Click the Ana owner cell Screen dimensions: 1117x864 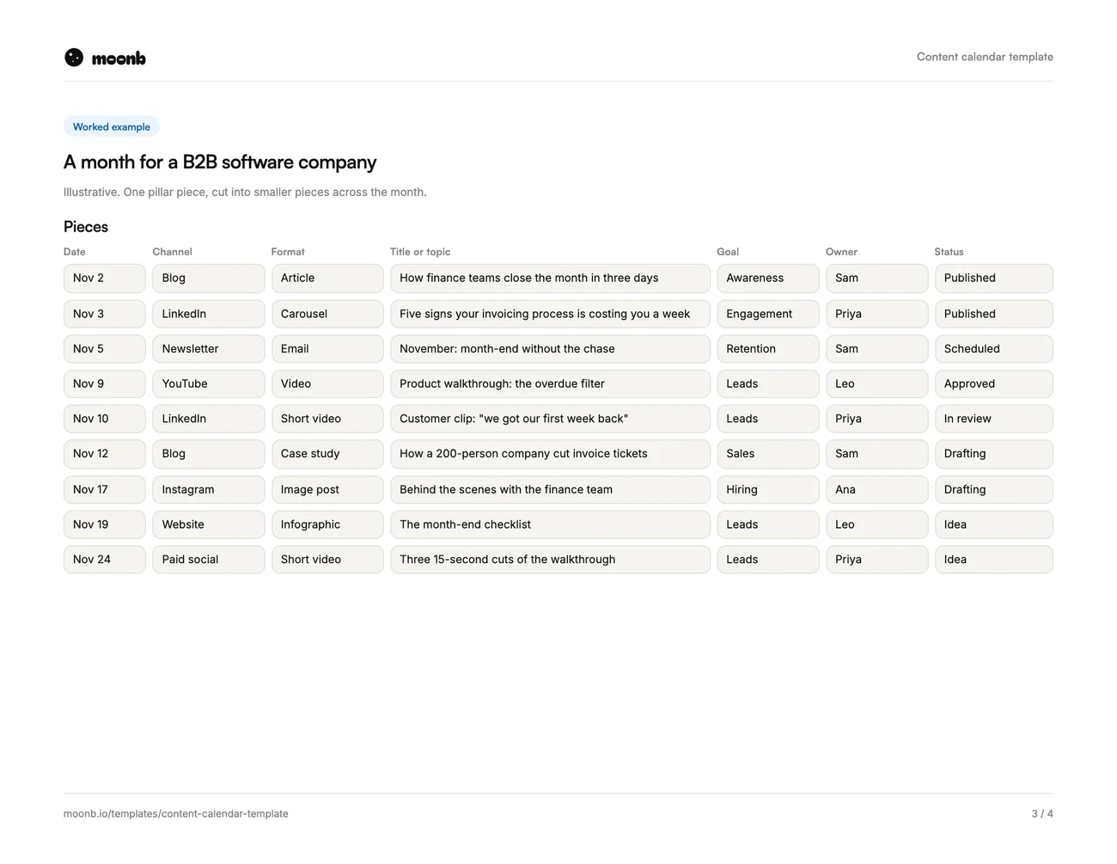point(876,490)
